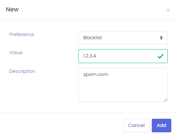Click the "New" dialog title text

pos(12,9)
